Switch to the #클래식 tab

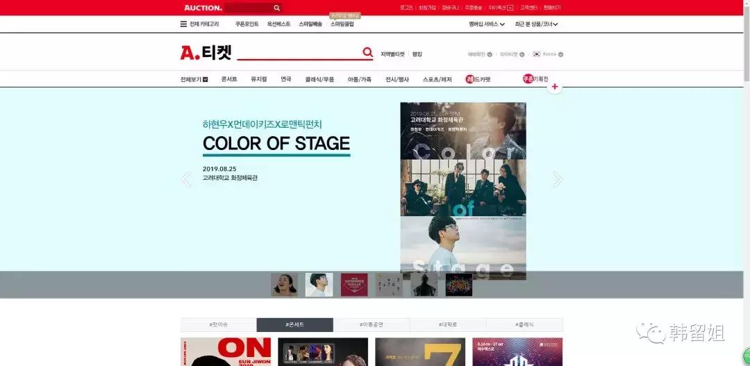coord(525,325)
